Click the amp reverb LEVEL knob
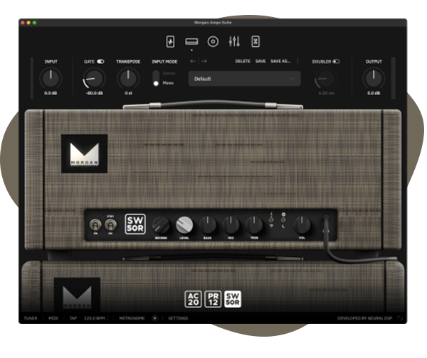427x358 pixels. click(x=184, y=225)
